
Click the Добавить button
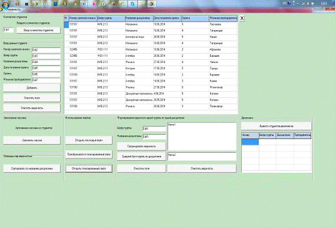(x=32, y=88)
